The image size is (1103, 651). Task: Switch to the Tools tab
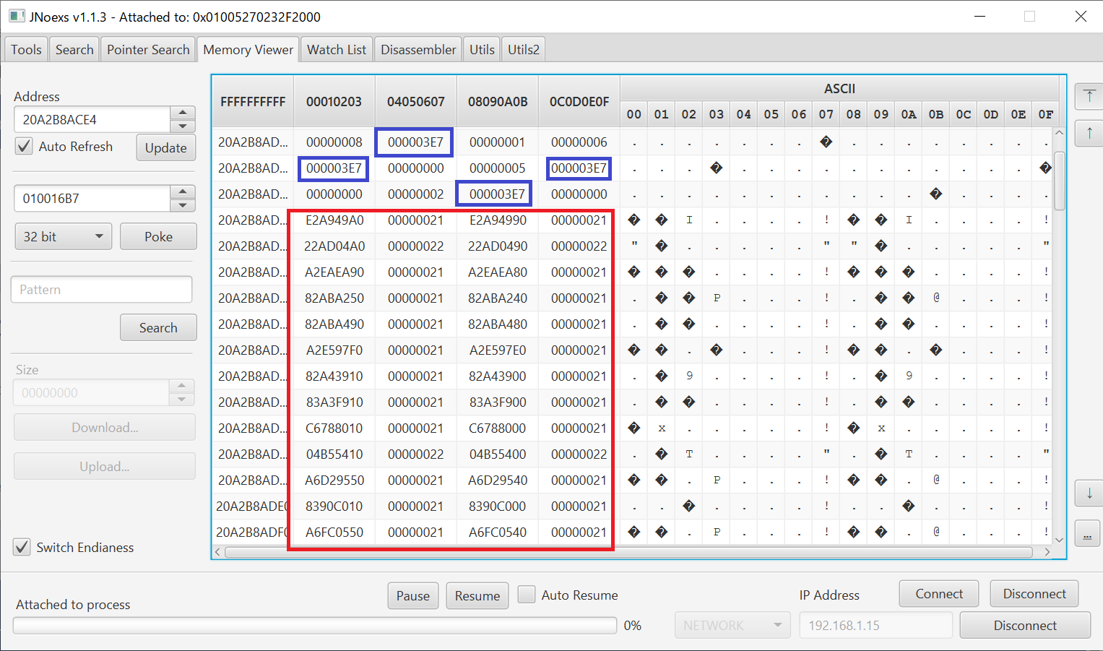26,49
